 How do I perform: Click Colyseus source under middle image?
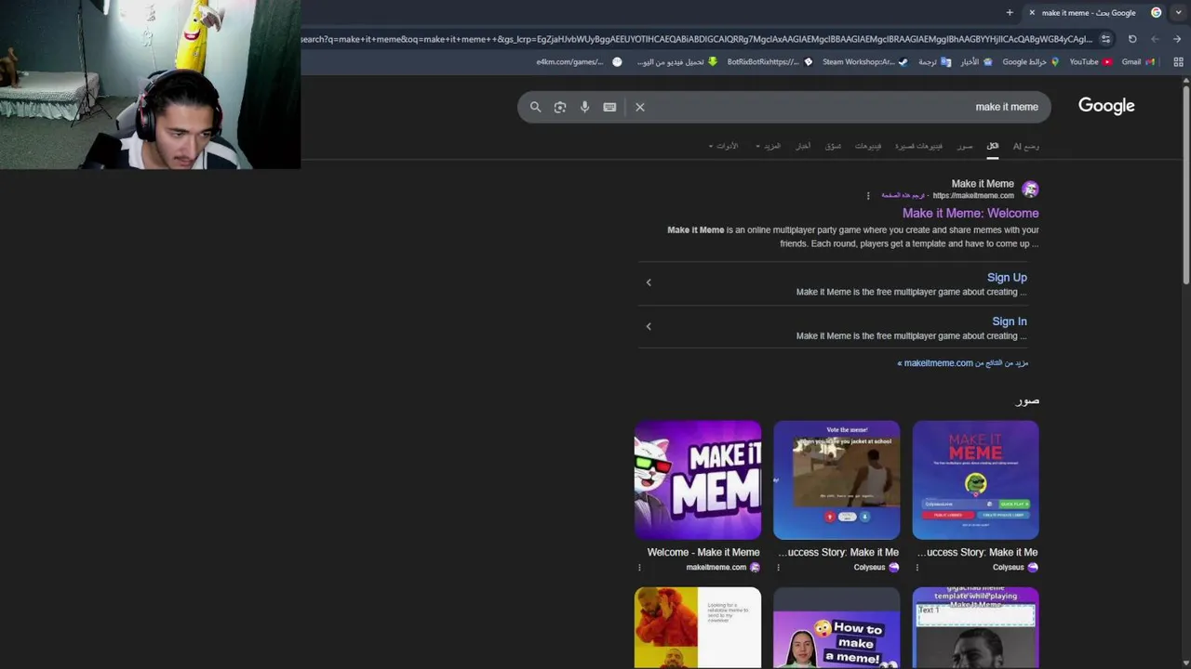tap(870, 568)
